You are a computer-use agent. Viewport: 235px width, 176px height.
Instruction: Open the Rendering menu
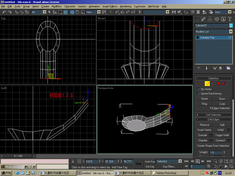(x=126, y=6)
